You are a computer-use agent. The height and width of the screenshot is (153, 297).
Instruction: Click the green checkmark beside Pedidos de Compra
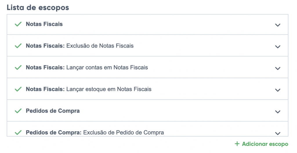18,111
